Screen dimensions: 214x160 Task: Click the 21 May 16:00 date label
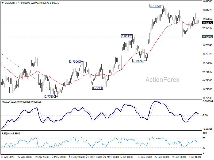pyautogui.click(x=94, y=157)
